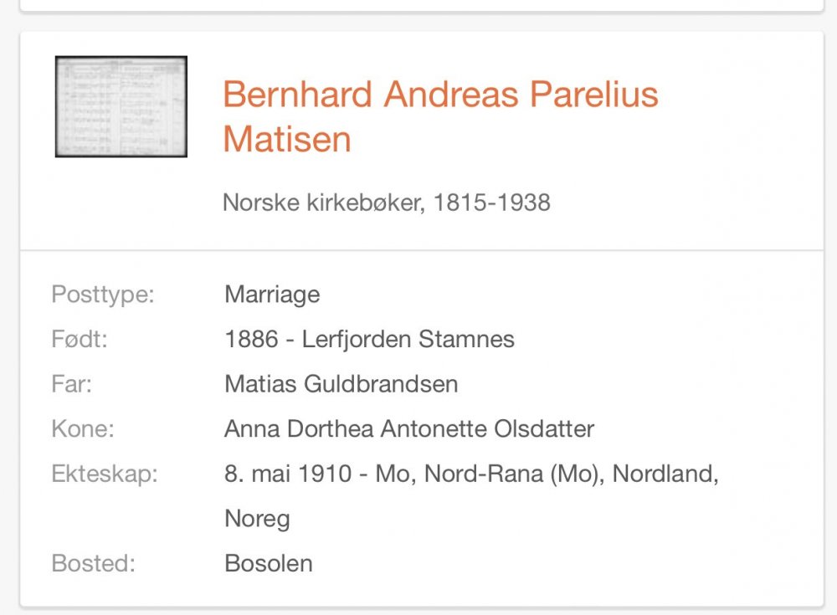Click the gray page background beside the card
This screenshot has height=615, width=837.
point(9,320)
